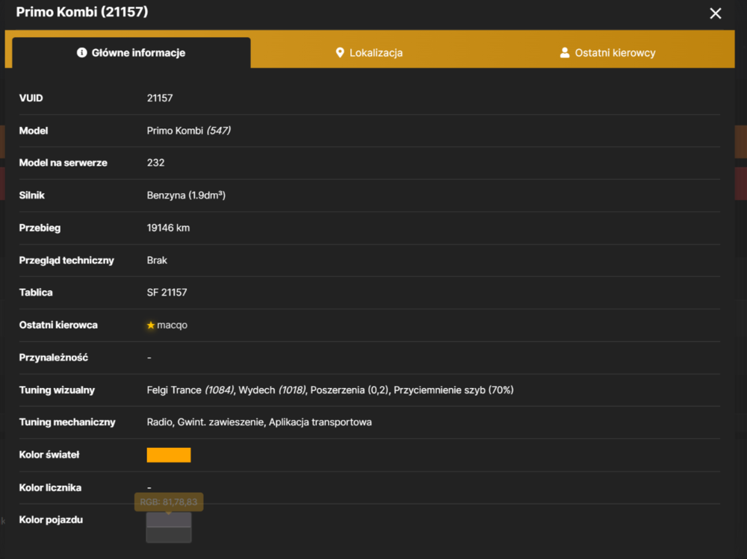The width and height of the screenshot is (747, 559).
Task: Click the Silnik row label
Action: point(31,196)
